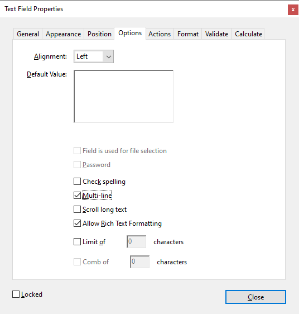
Task: Switch to the General tab
Action: [28, 34]
